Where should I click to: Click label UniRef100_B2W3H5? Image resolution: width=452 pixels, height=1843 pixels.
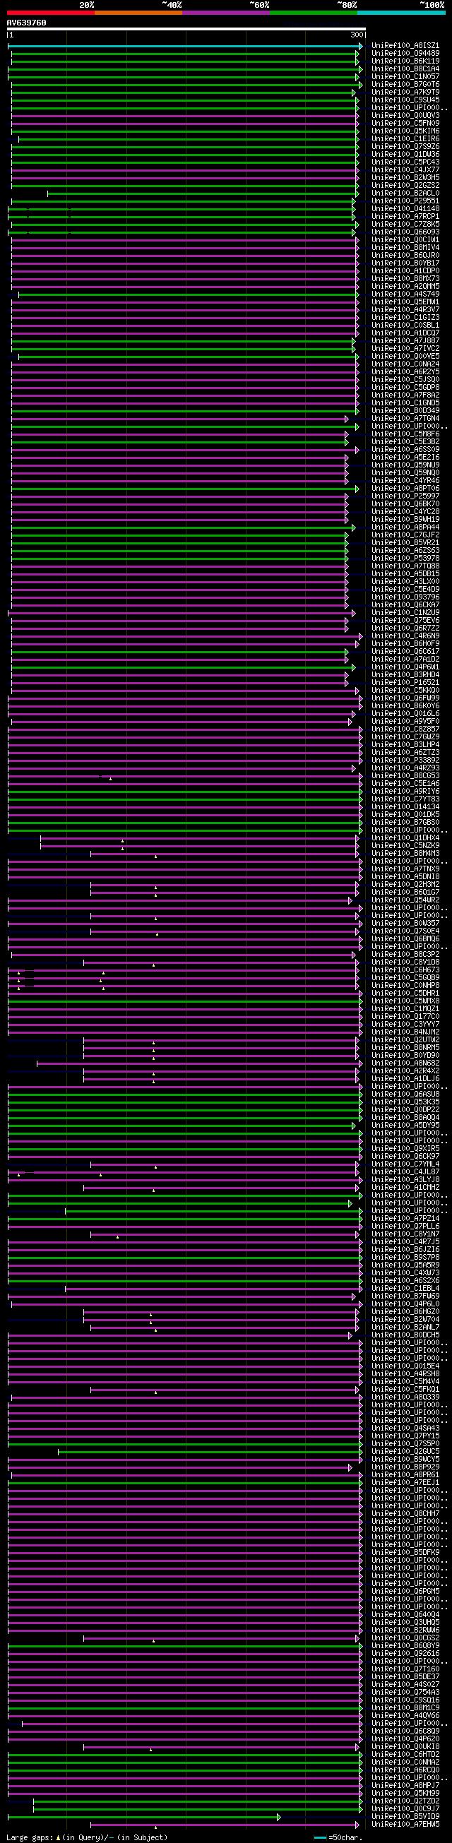[405, 178]
